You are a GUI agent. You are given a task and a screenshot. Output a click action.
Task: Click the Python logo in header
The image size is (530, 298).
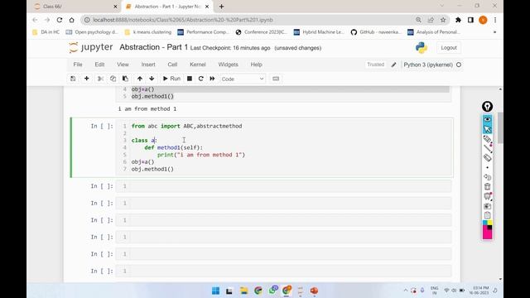(422, 48)
